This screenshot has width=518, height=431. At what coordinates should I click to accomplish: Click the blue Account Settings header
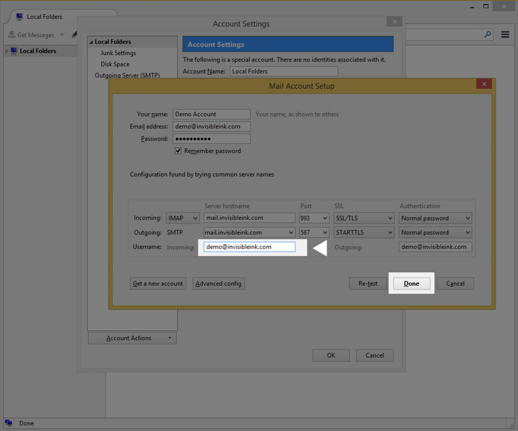pyautogui.click(x=288, y=44)
